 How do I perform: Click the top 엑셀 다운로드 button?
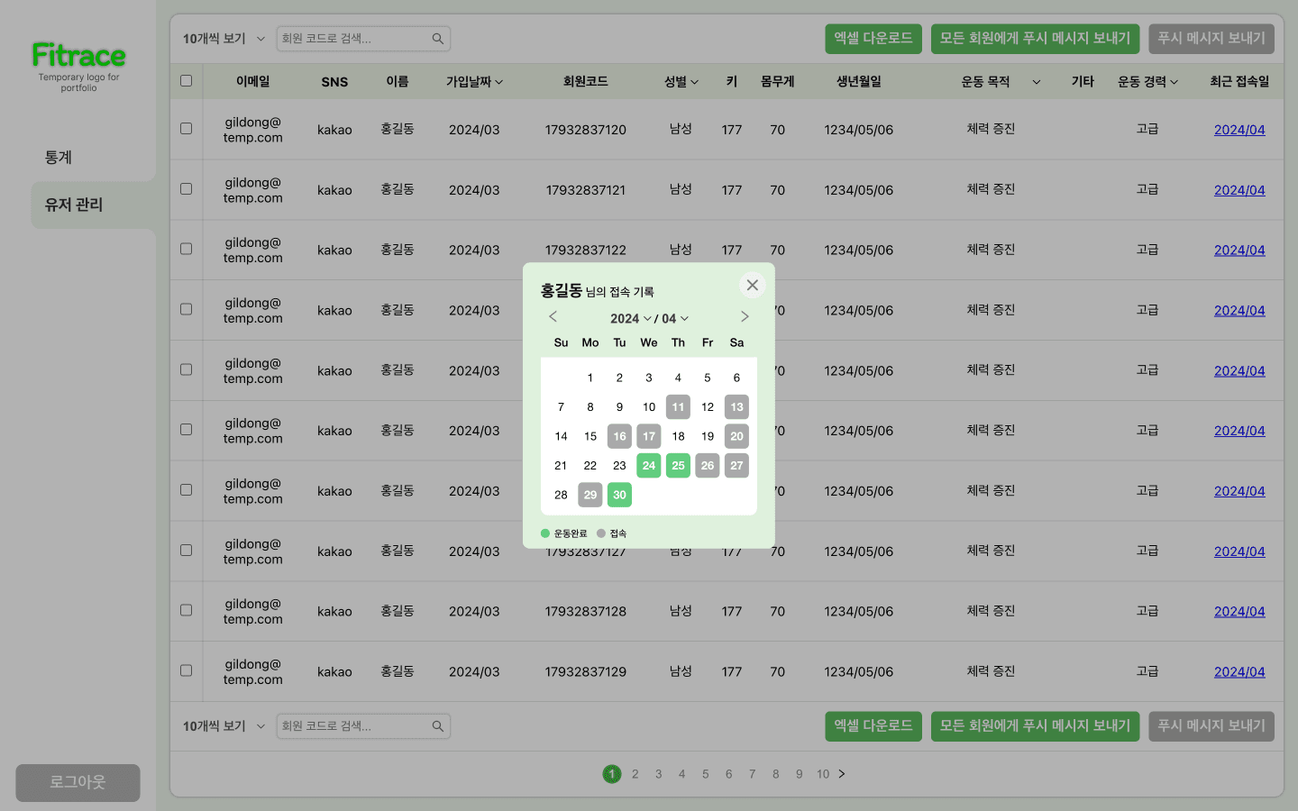coord(873,39)
